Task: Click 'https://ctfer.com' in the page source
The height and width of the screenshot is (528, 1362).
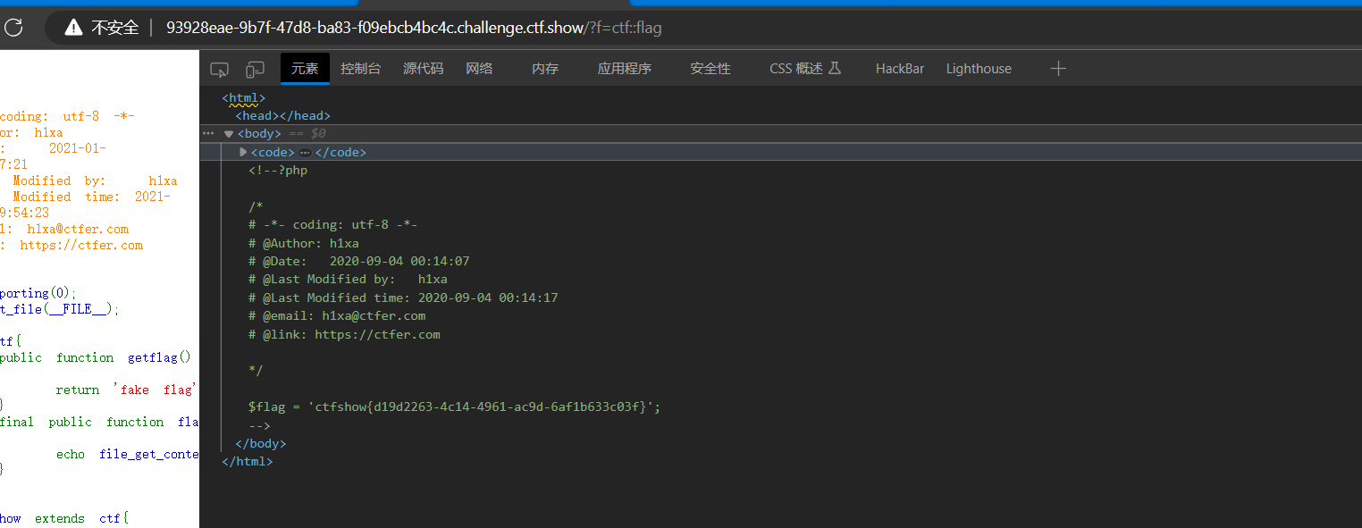Action: [x=81, y=245]
